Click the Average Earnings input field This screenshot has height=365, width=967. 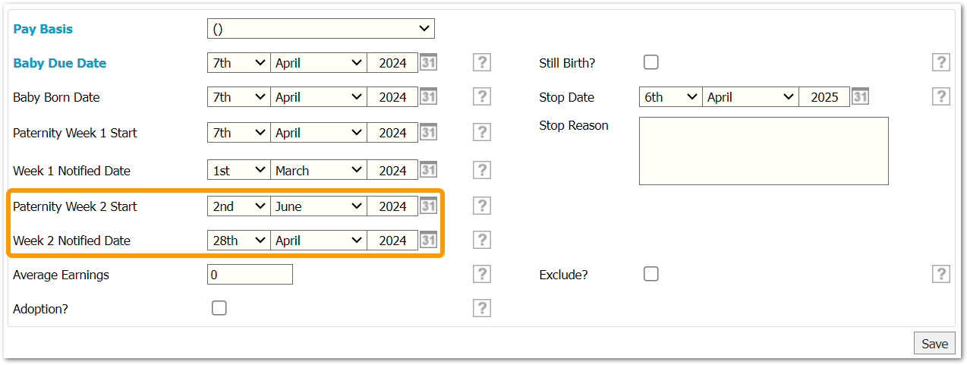tap(250, 275)
